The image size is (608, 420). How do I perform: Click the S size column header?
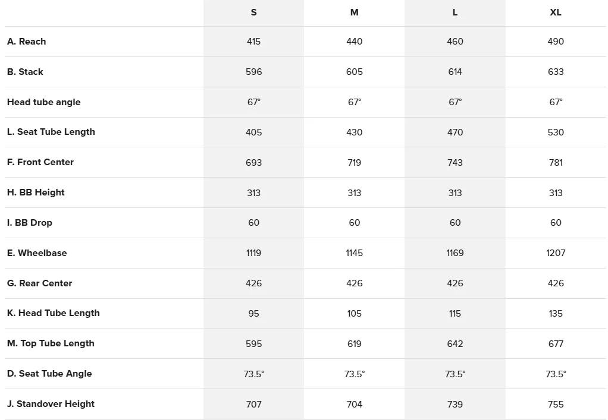click(253, 12)
